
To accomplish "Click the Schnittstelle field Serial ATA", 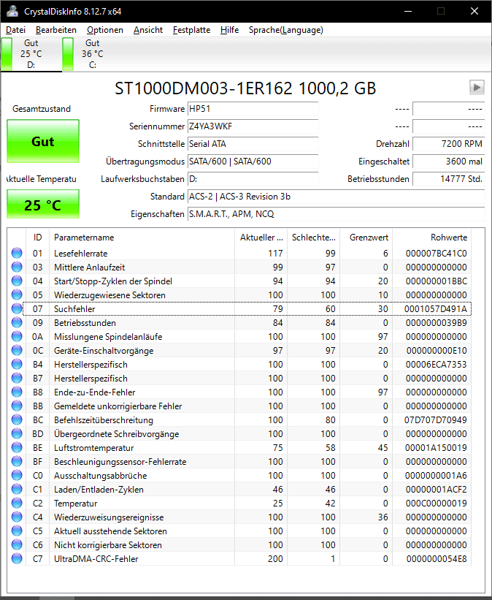I will [x=253, y=144].
